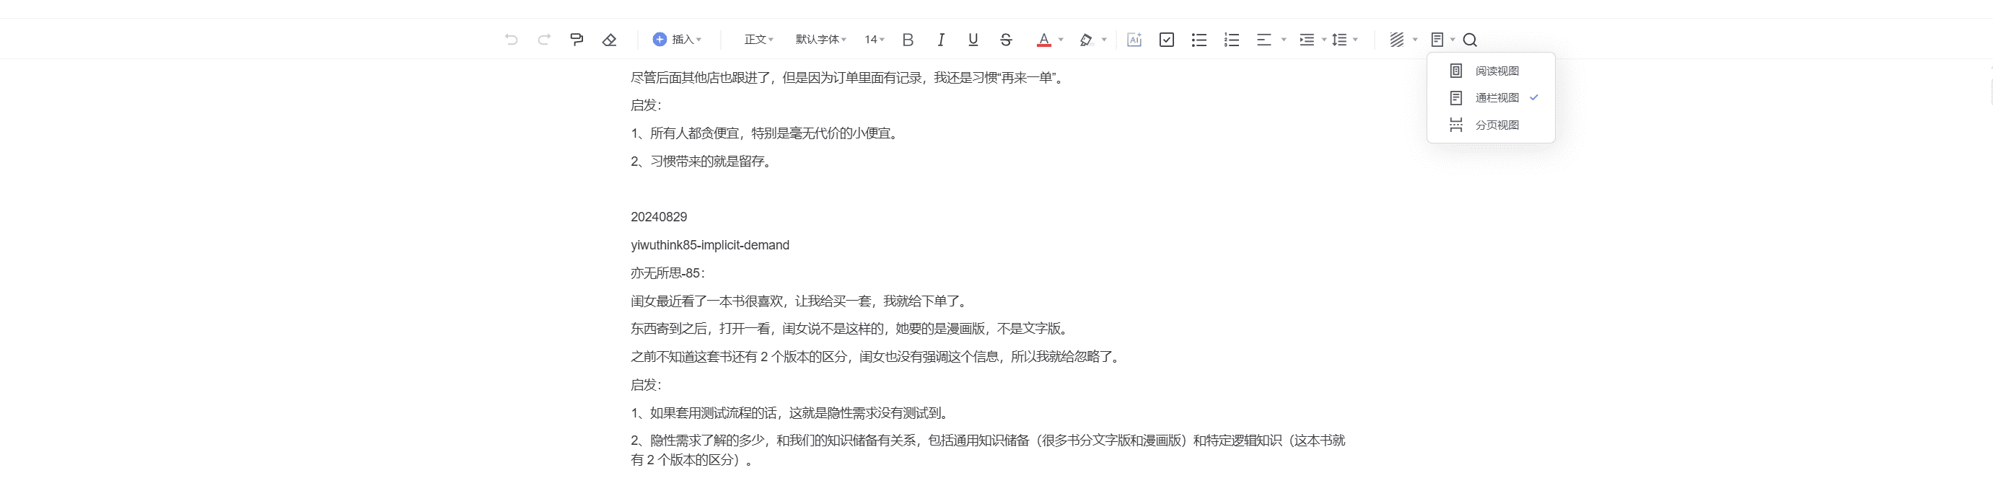Viewport: 1993px width, 478px height.
Task: Apply the red font color
Action: tap(1043, 40)
